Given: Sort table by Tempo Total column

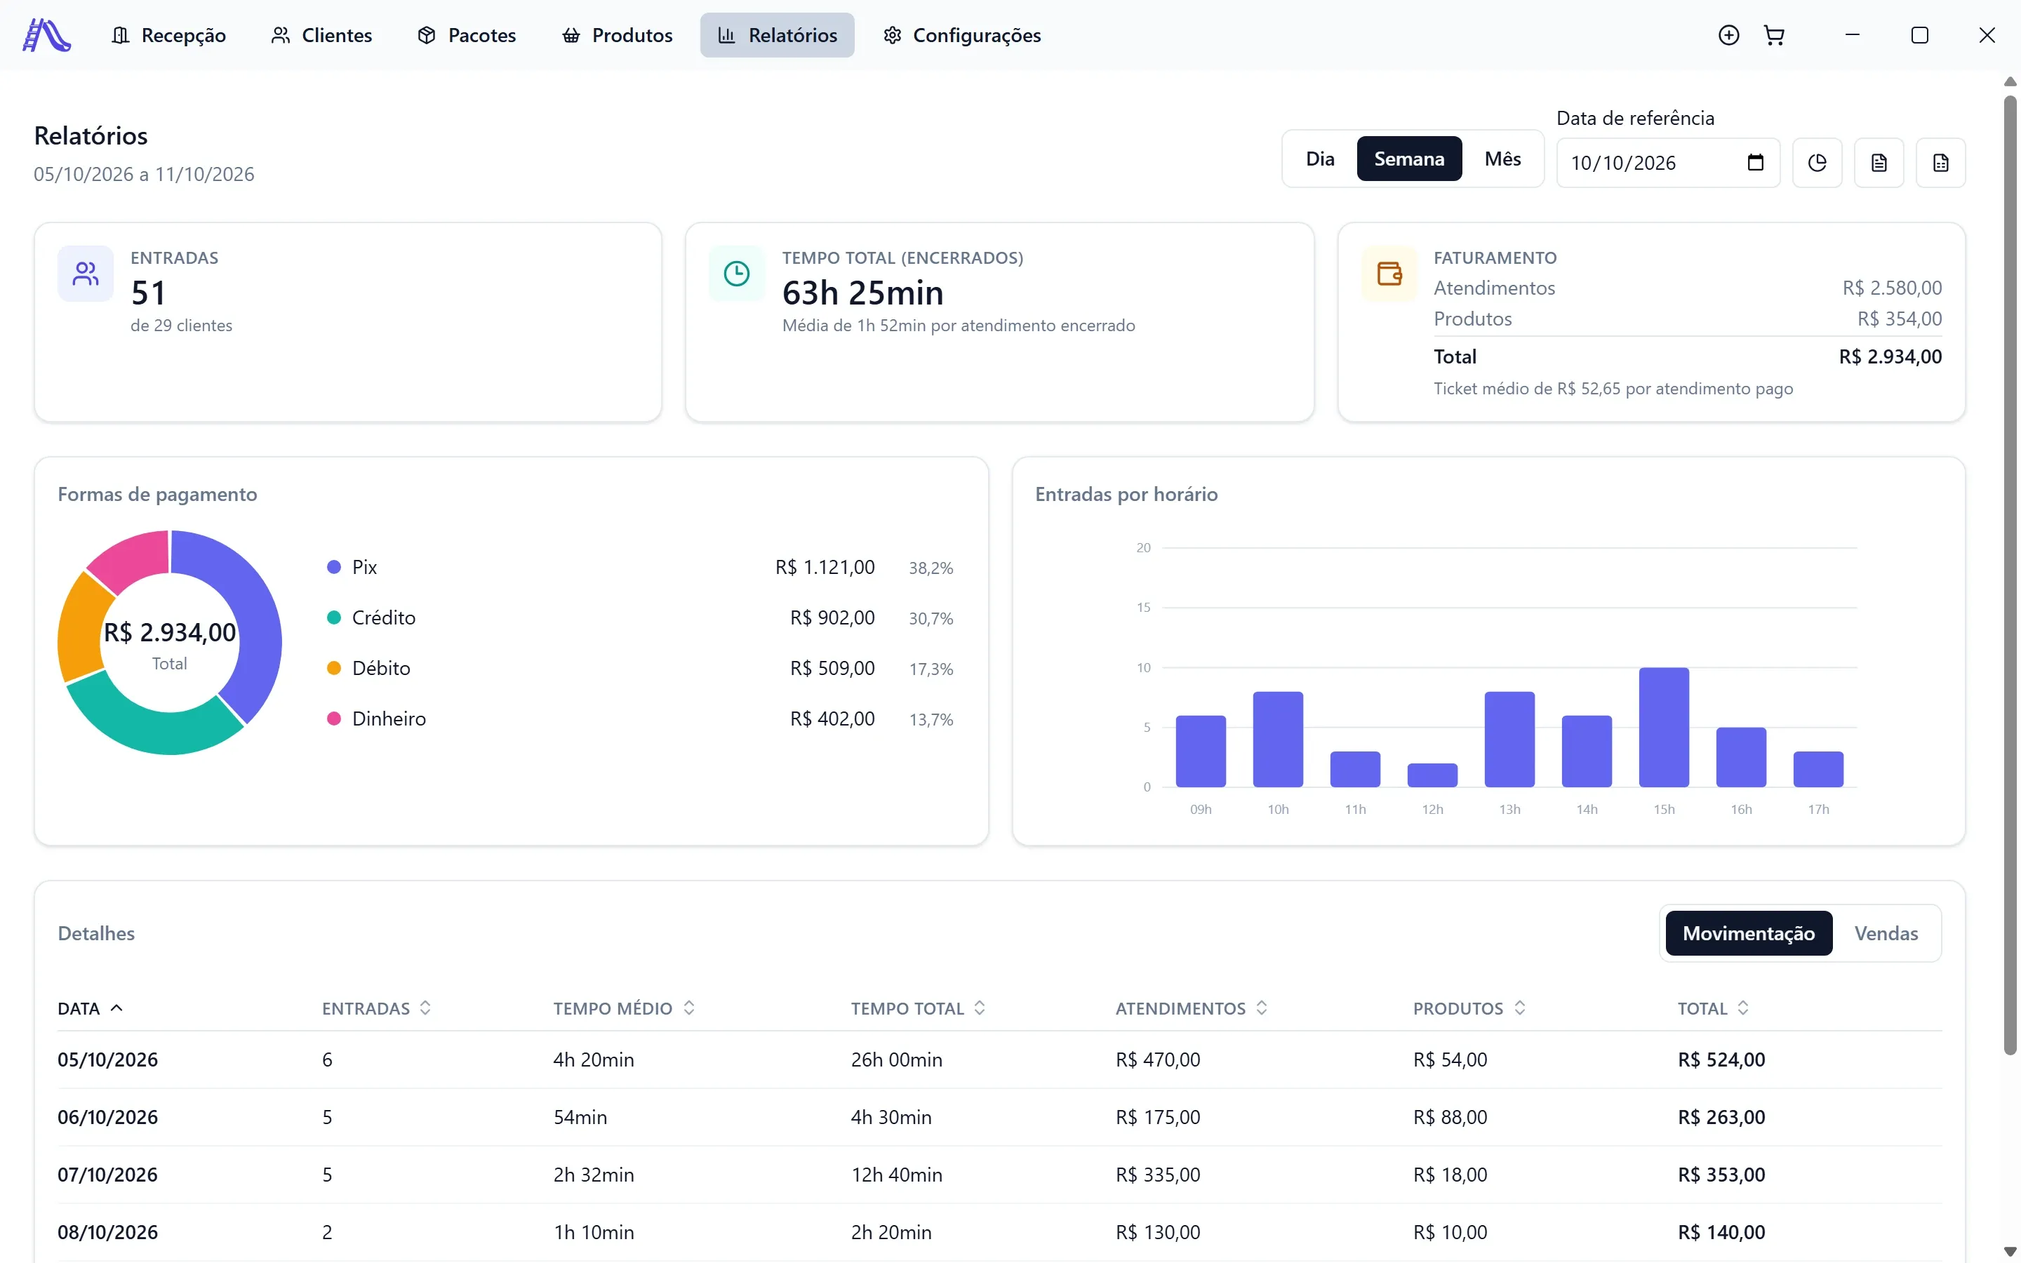Looking at the screenshot, I should tap(919, 1008).
